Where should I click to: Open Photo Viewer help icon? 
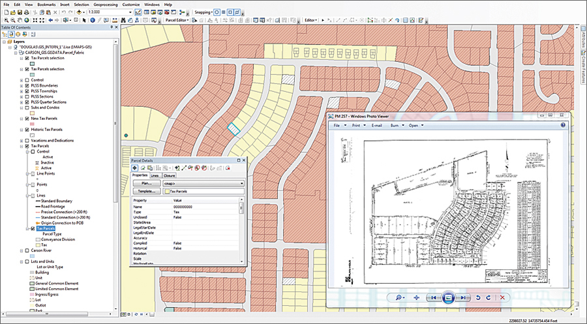pyautogui.click(x=562, y=125)
